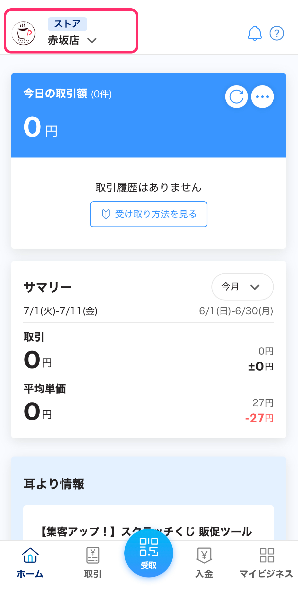298x596 pixels.
Task: Tap the 耳より情報 section heading
Action: click(x=54, y=484)
